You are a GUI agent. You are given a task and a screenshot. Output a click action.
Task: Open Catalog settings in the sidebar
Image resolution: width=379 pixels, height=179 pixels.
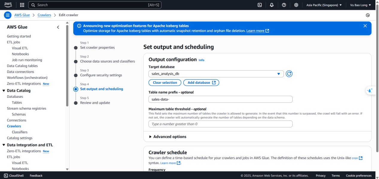pyautogui.click(x=20, y=138)
